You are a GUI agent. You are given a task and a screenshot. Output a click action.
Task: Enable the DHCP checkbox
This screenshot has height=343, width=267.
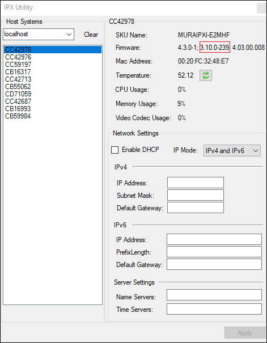[x=115, y=150]
